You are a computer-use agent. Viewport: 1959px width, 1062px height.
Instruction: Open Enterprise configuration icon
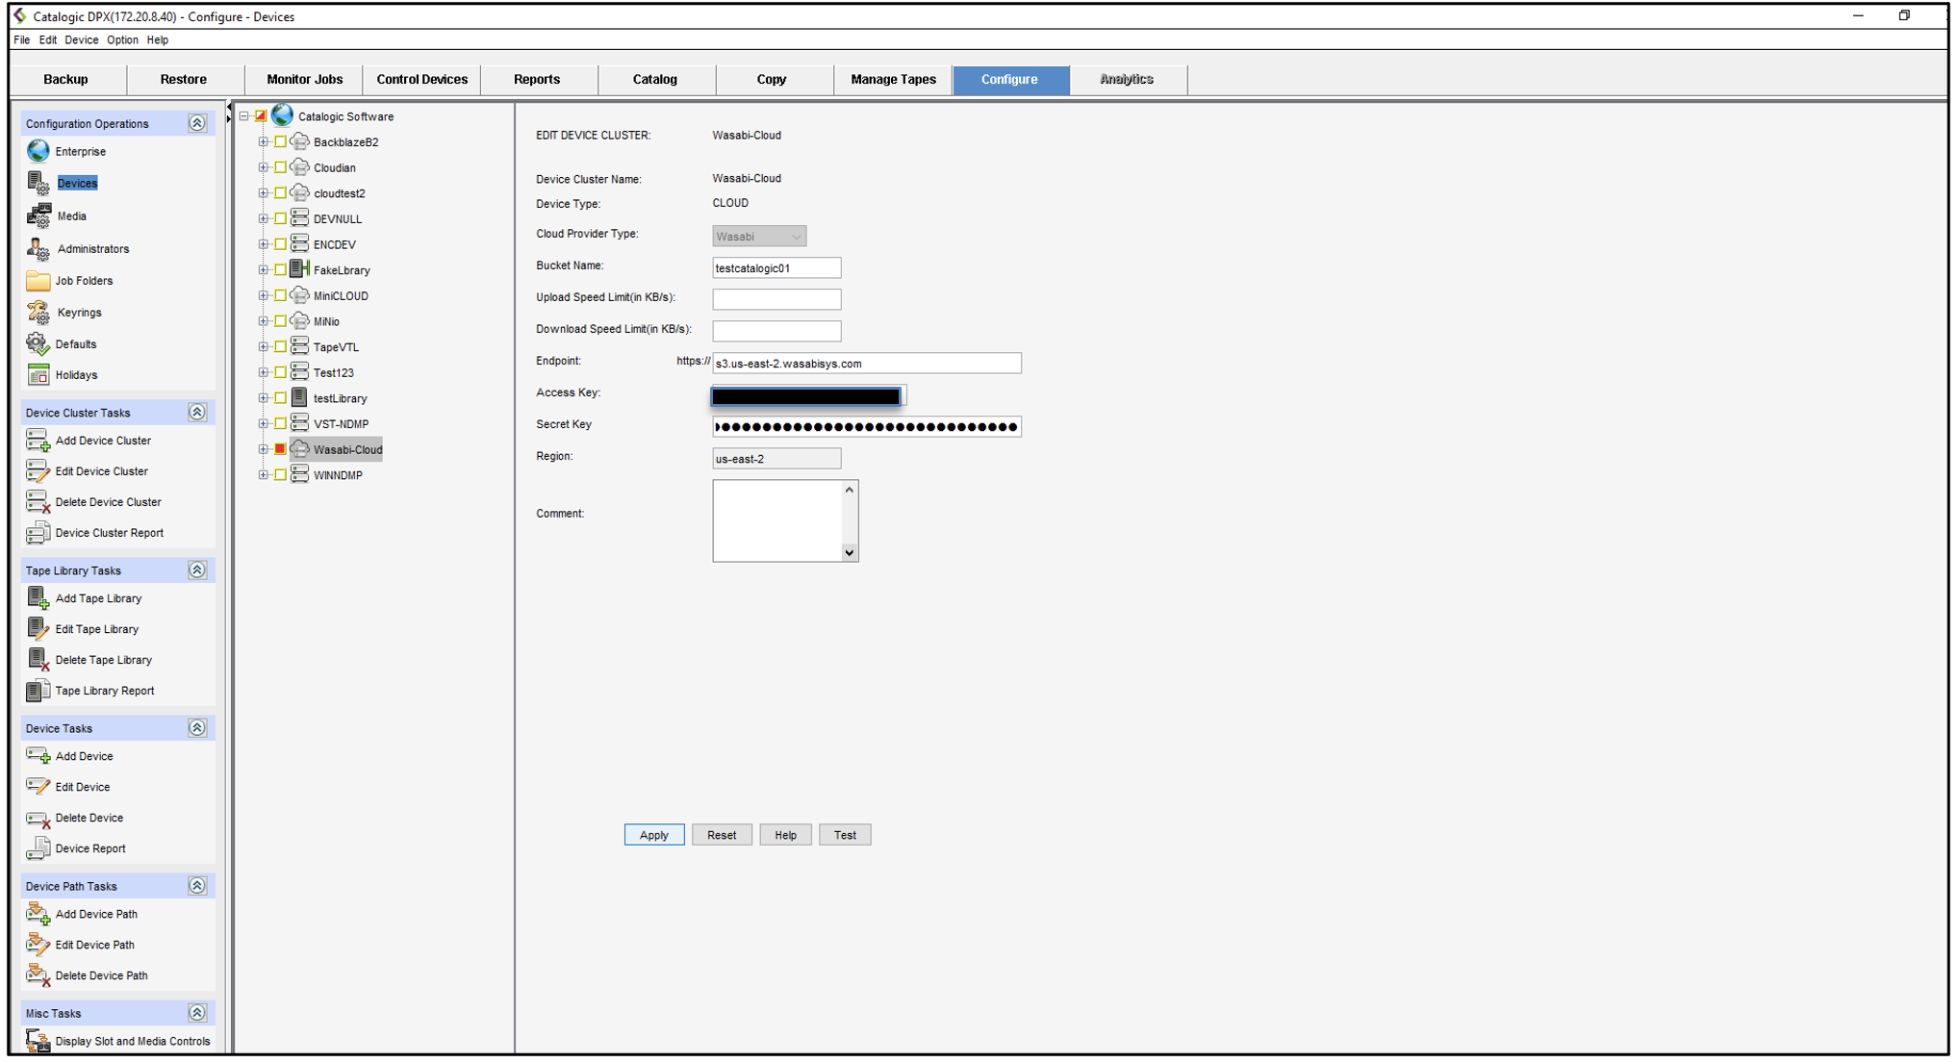point(38,151)
